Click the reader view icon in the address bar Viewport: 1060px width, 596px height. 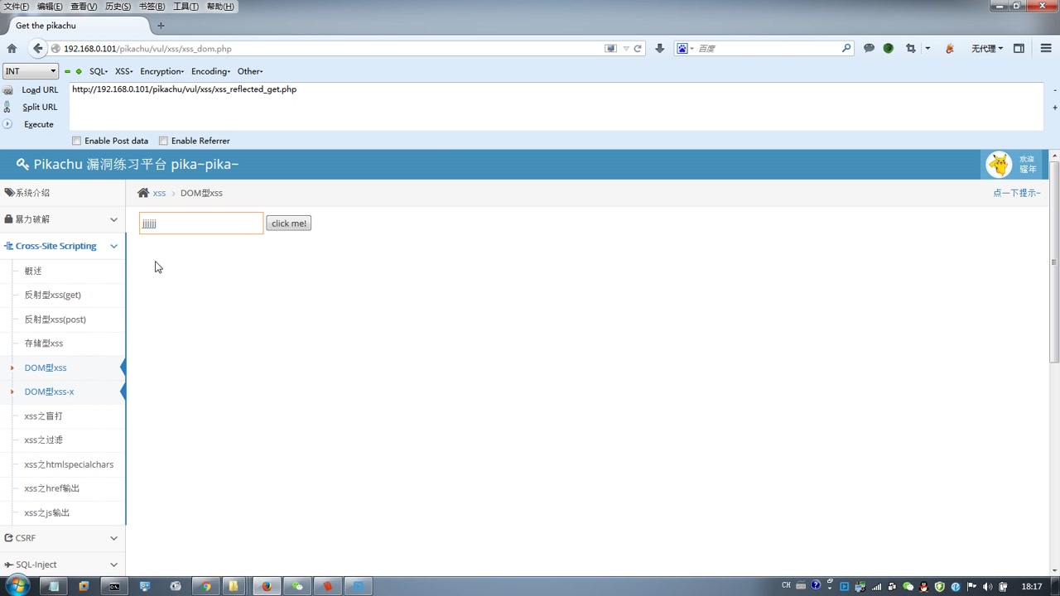tap(610, 49)
